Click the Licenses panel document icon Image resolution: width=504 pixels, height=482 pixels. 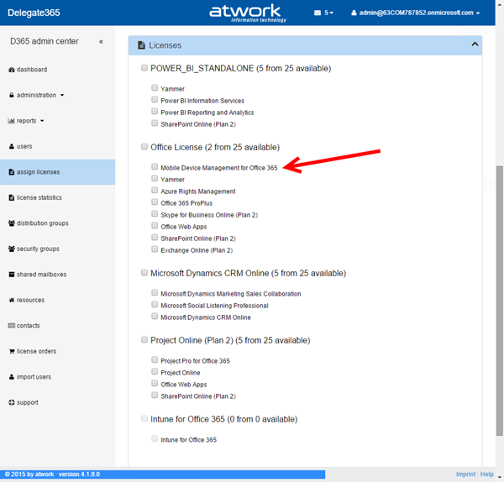141,45
